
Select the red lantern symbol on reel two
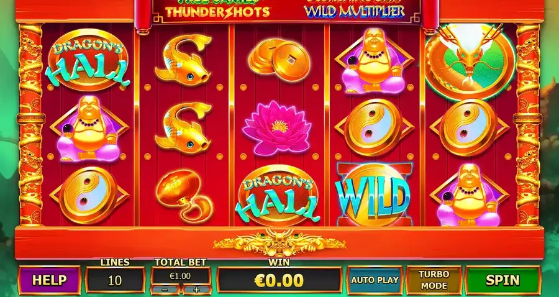click(184, 194)
